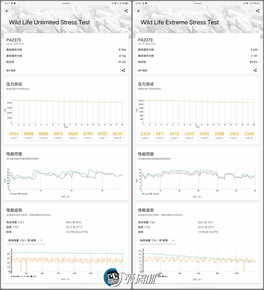Select Loop 4 score 2409
The width and height of the screenshot is (264, 290).
(189, 135)
